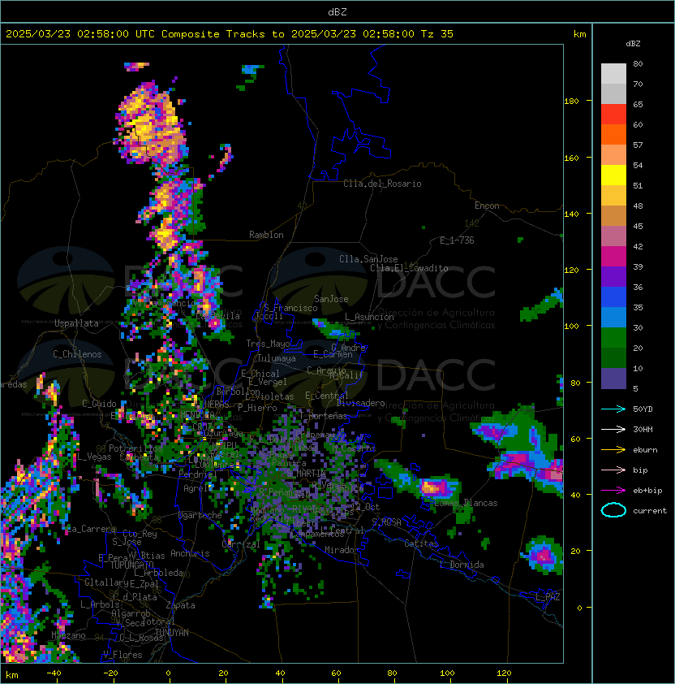Click the Manzano map label
The height and width of the screenshot is (684, 675).
pyautogui.click(x=68, y=635)
